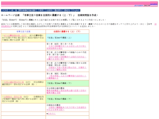This screenshot has width=159, height=119.
Task: Open the chapter 2 link about 政府の独断
Action: [x=66, y=58]
